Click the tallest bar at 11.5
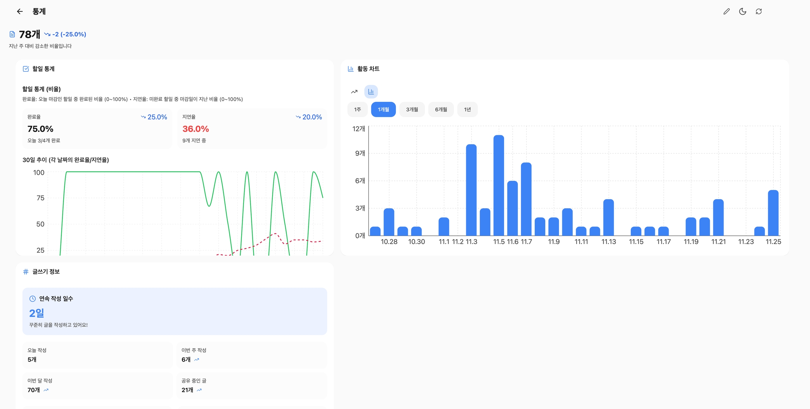810x409 pixels. [x=499, y=185]
